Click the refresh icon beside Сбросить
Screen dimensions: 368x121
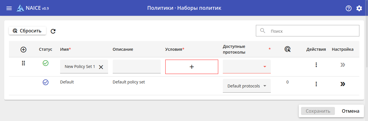point(53,31)
